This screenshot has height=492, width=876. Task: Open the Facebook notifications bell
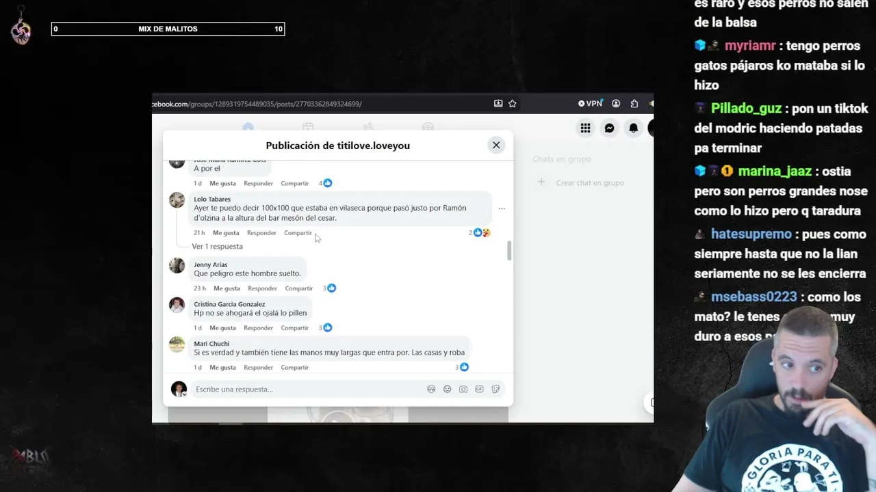click(634, 128)
